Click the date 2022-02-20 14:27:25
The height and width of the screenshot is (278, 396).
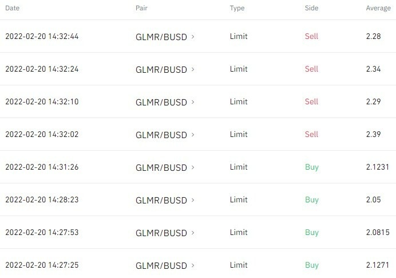(42, 265)
